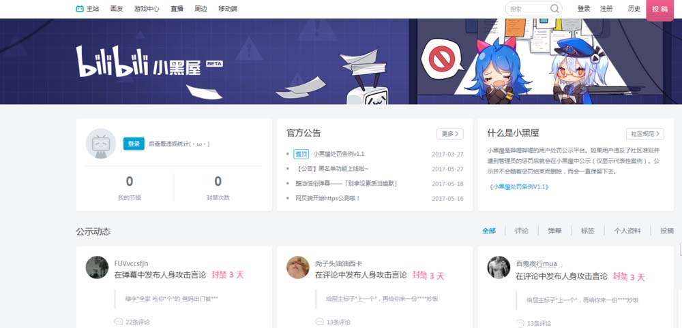Click comment bubble icon beside 22条评论
Viewport: 682px width, 328px height.
118,322
